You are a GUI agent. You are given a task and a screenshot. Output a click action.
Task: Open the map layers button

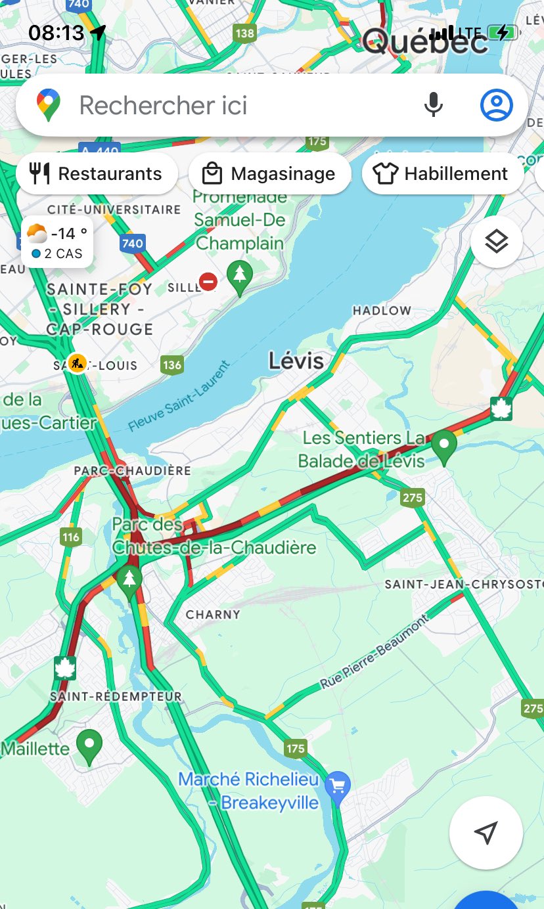click(497, 242)
